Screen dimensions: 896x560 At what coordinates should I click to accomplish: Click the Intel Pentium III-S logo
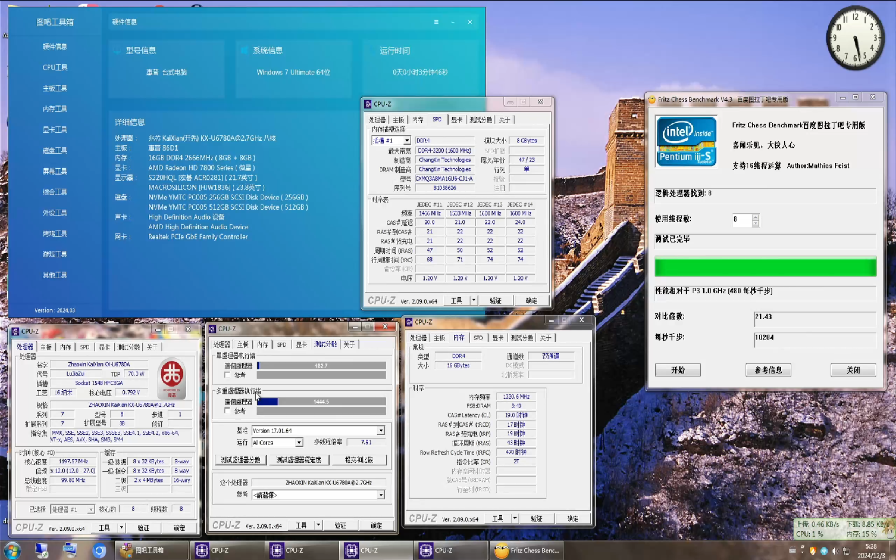click(686, 141)
